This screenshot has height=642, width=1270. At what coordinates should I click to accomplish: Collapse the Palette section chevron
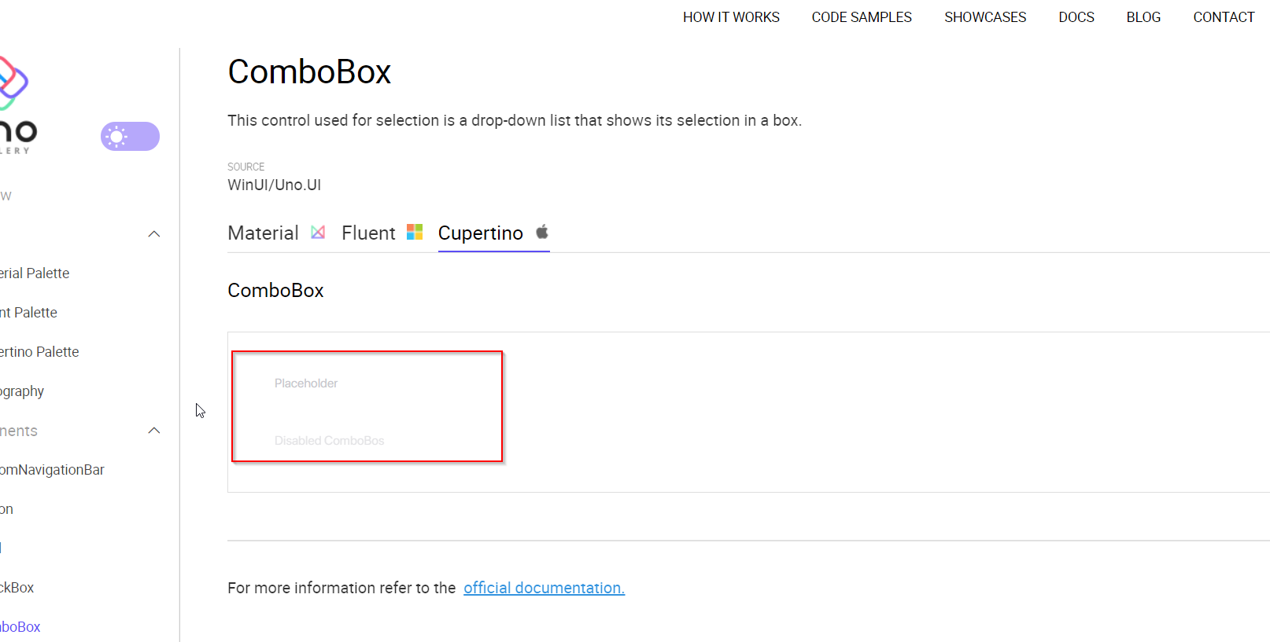point(153,234)
